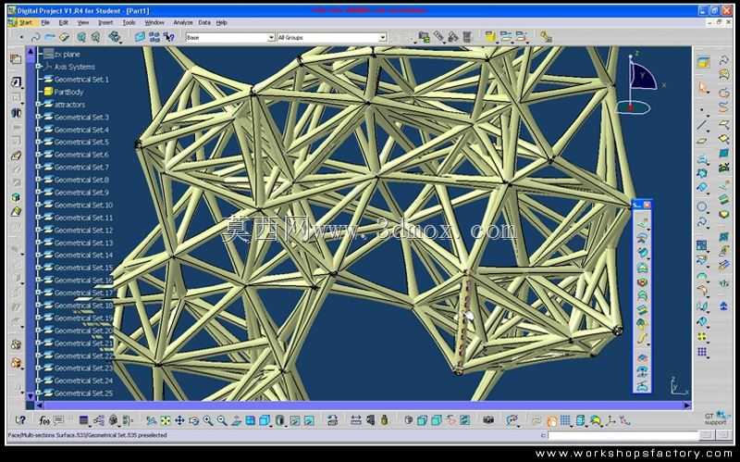
Task: Expand the Geometrical Set.8 node
Action: coord(39,180)
